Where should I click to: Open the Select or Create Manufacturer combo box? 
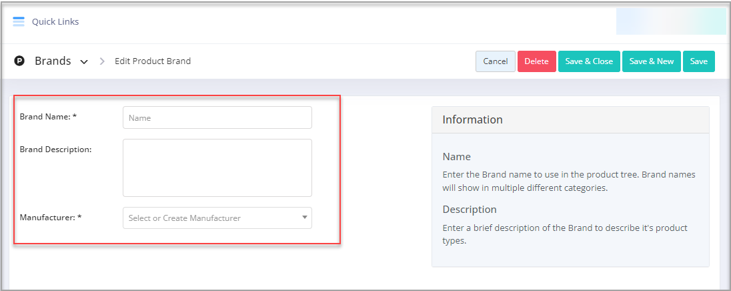pos(217,218)
